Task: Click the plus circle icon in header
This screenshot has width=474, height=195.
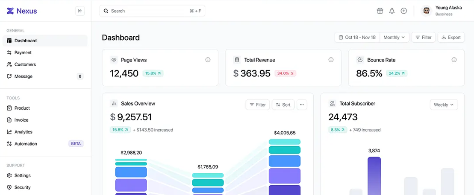Action: coord(404,11)
